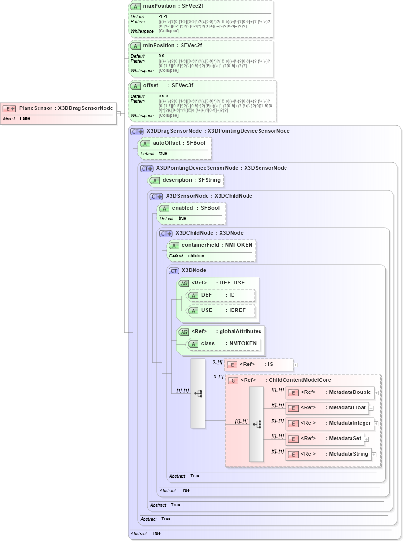Click 'X3DPointingDeviceSensorNode : X3DSensorNode' heading
The image size is (403, 541).
click(221, 168)
